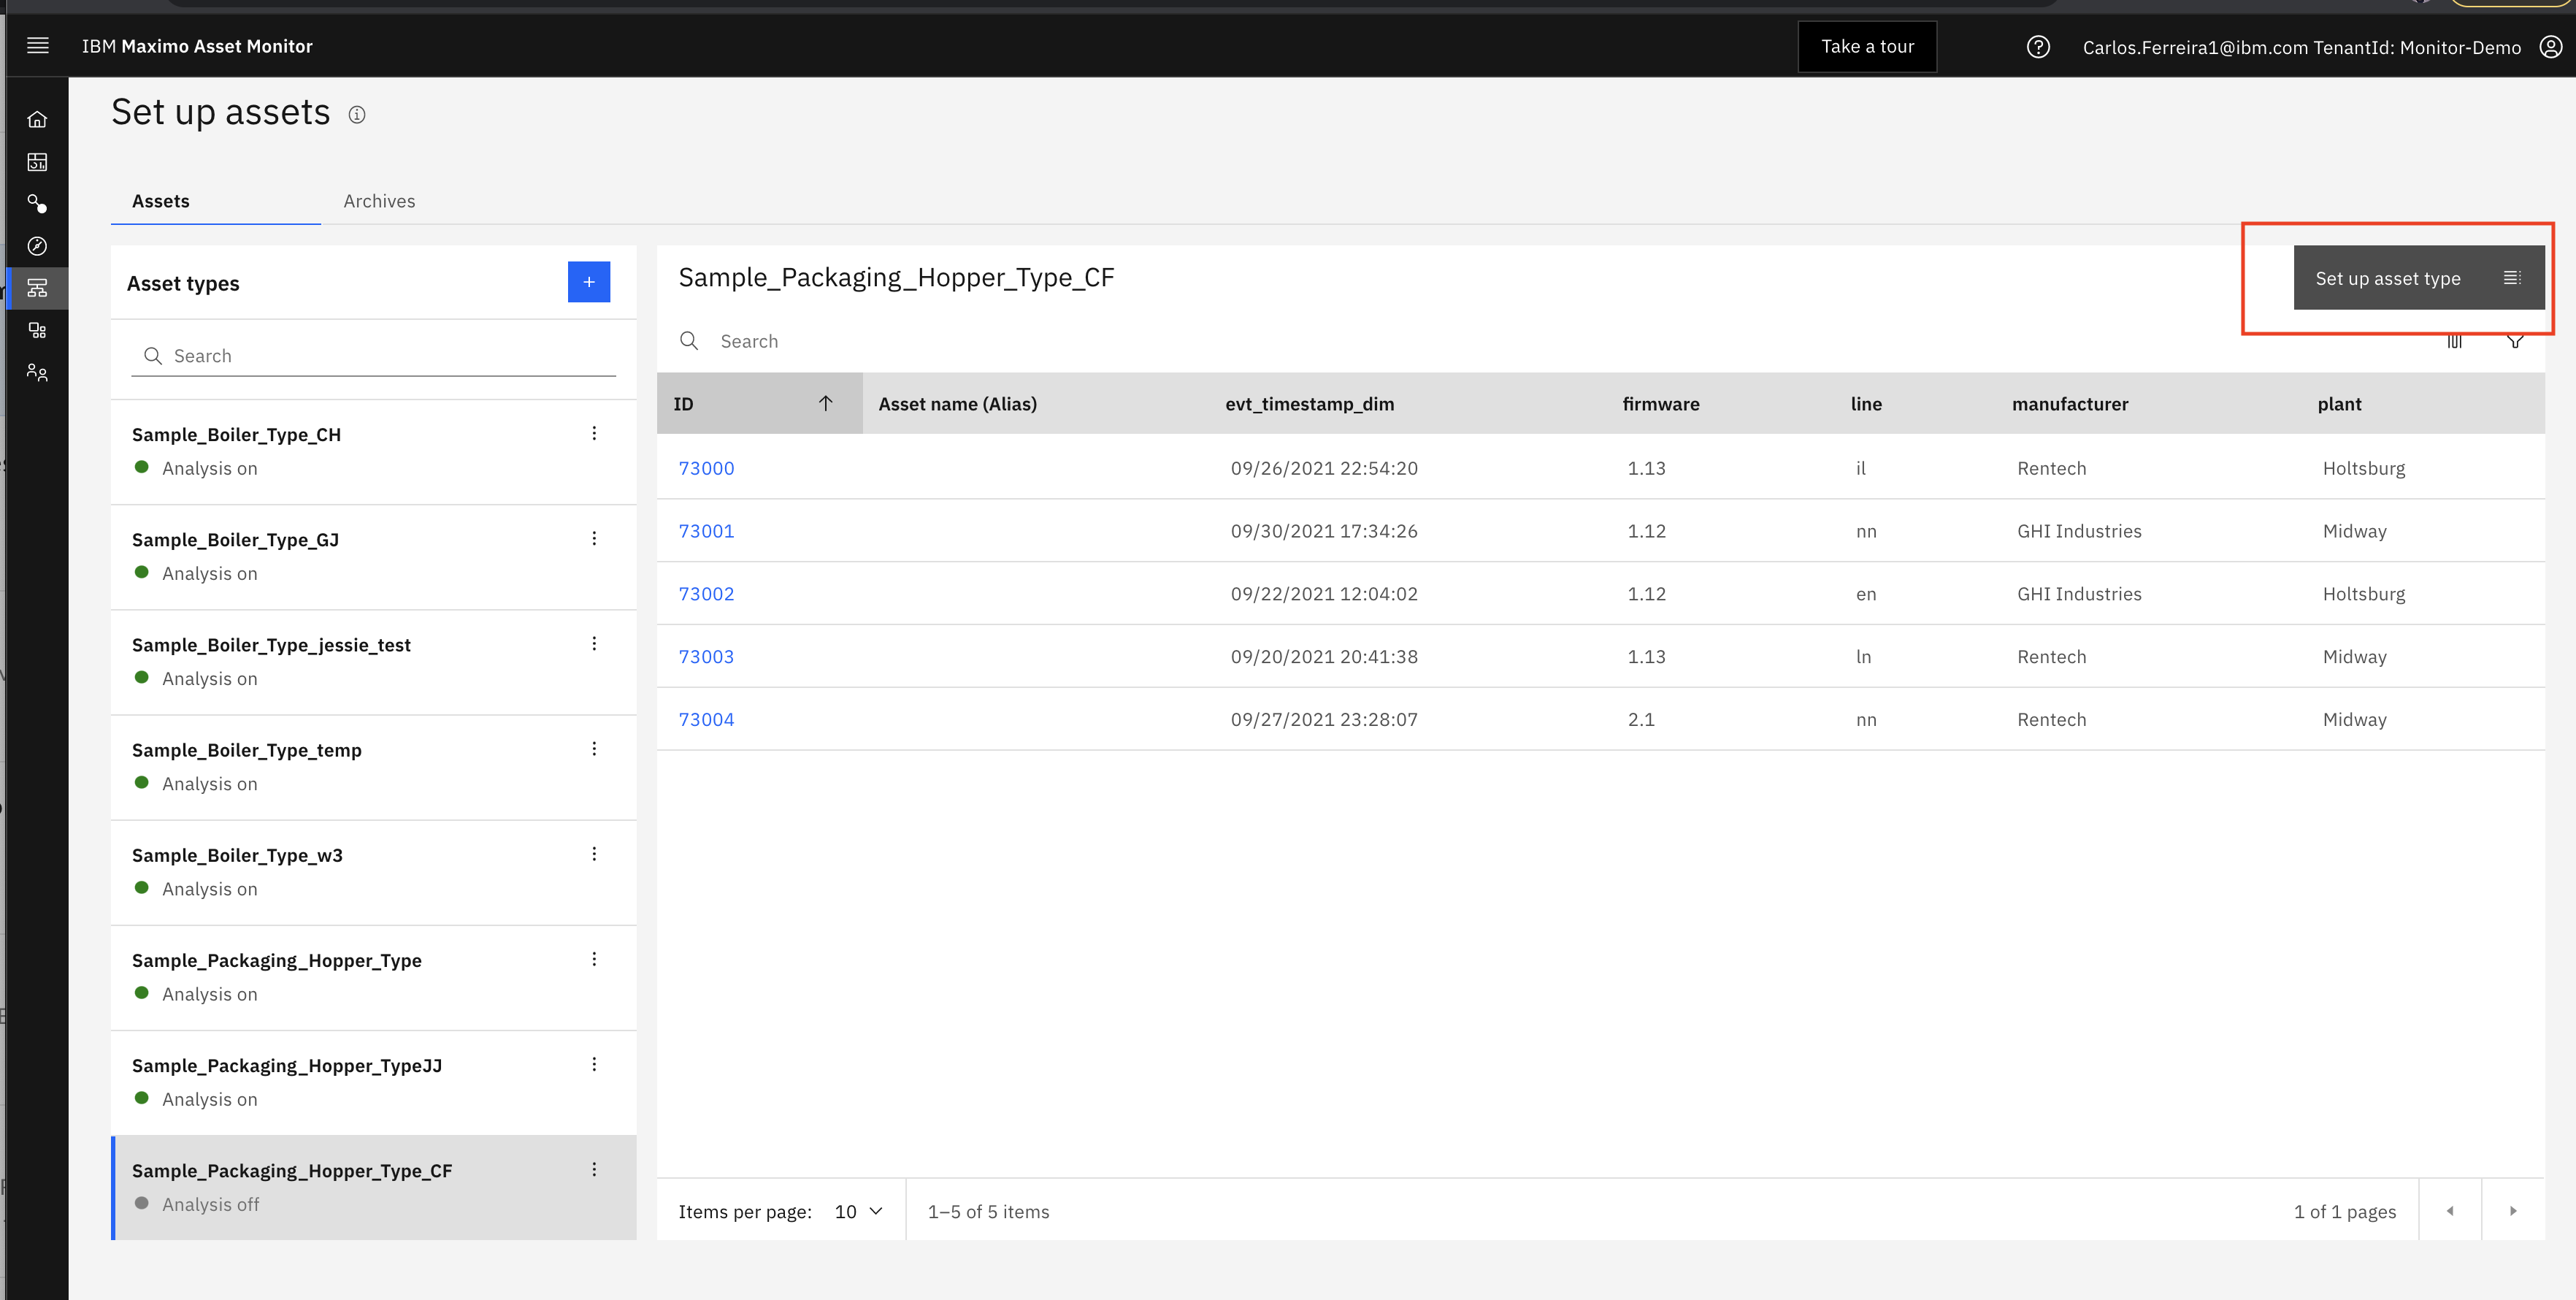Switch to the Archives tab
This screenshot has width=2576, height=1300.
tap(379, 201)
